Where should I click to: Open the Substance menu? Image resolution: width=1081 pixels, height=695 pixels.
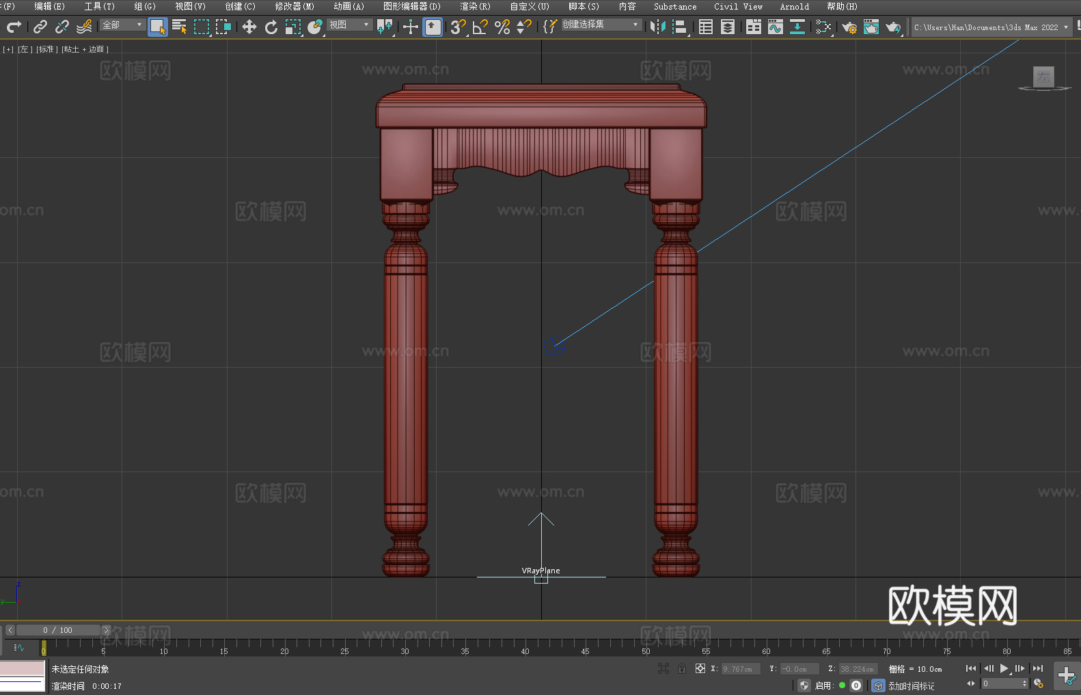click(675, 6)
